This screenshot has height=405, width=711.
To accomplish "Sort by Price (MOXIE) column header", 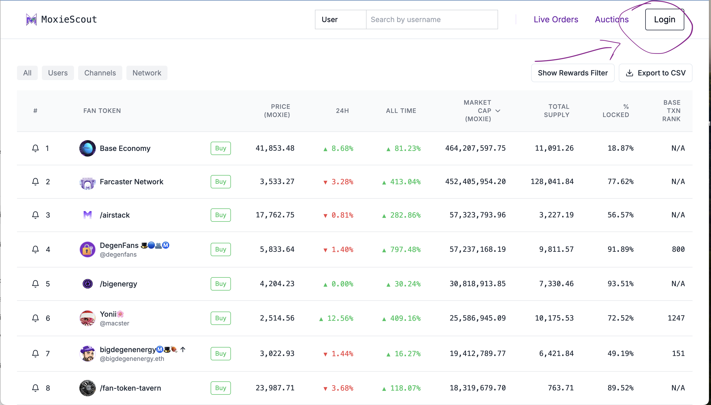I will click(277, 111).
